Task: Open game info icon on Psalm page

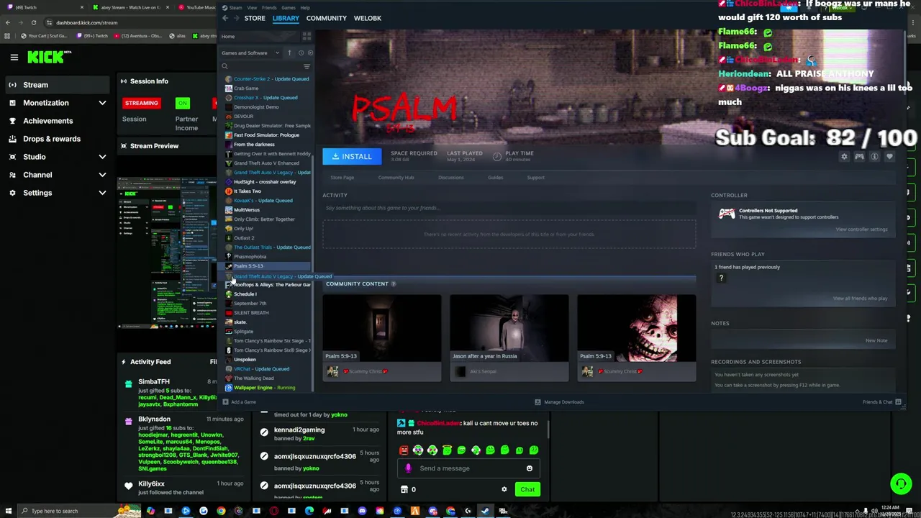Action: 874,156
